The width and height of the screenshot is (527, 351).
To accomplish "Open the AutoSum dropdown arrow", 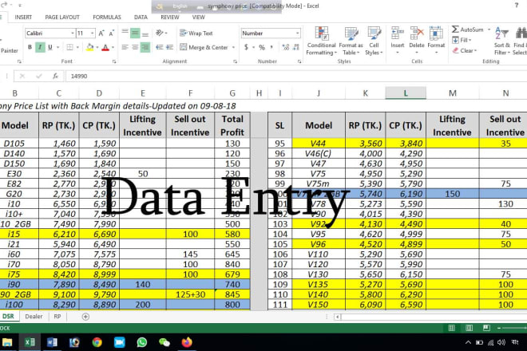I will coord(489,30).
